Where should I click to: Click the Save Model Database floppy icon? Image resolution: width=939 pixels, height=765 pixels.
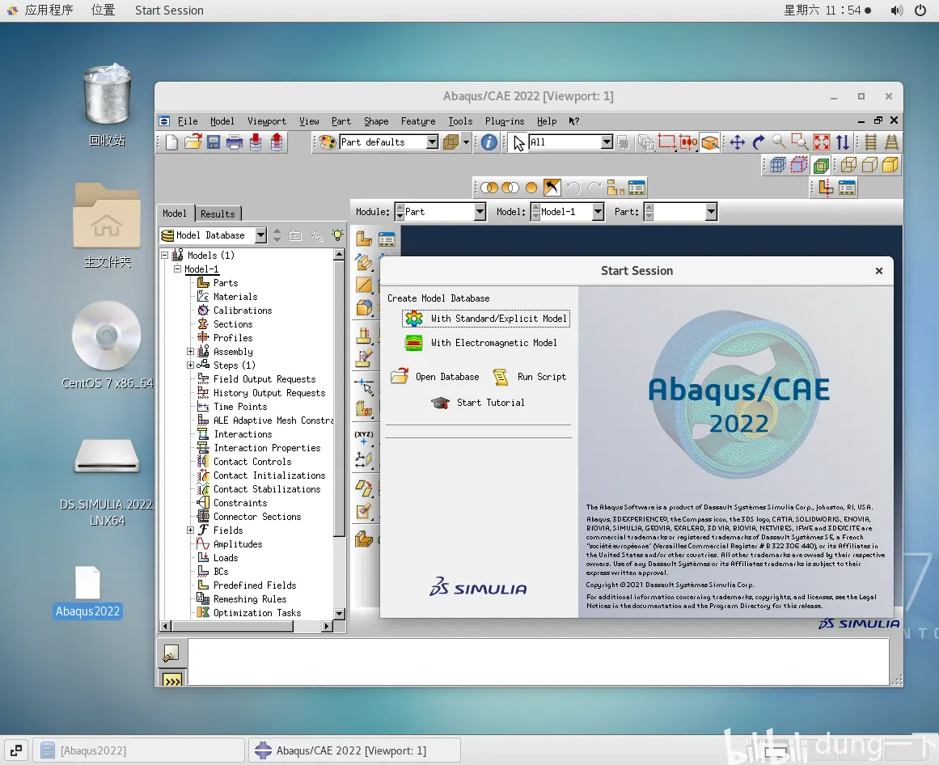214,142
